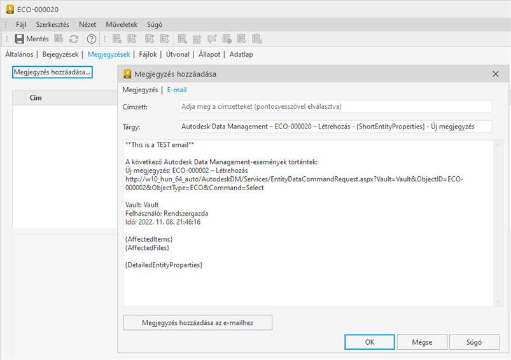Viewport: 511px width, 360px height.
Task: Click the Súgó button in the dialog
Action: [x=474, y=342]
